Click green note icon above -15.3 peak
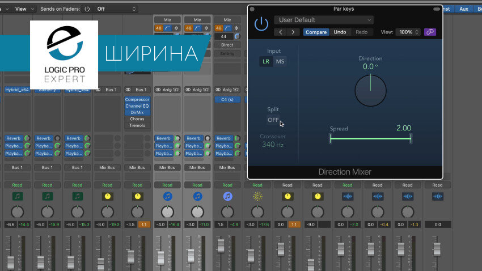The image size is (482, 271). (x=77, y=196)
